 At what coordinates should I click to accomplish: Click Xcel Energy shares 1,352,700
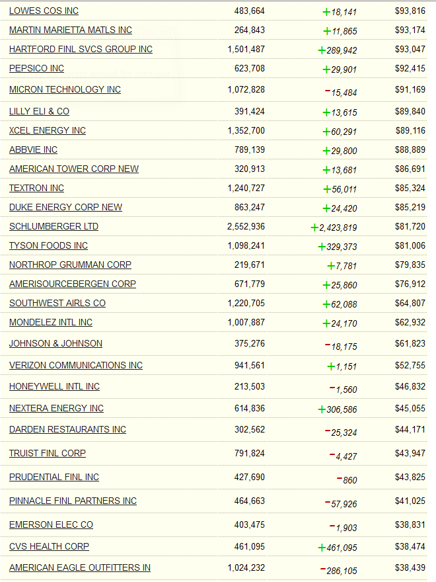point(246,131)
